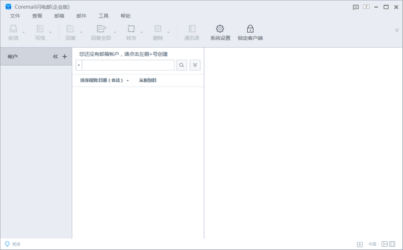Add a new account with plus icon
Viewport: 403px width, 250px height.
(64, 56)
